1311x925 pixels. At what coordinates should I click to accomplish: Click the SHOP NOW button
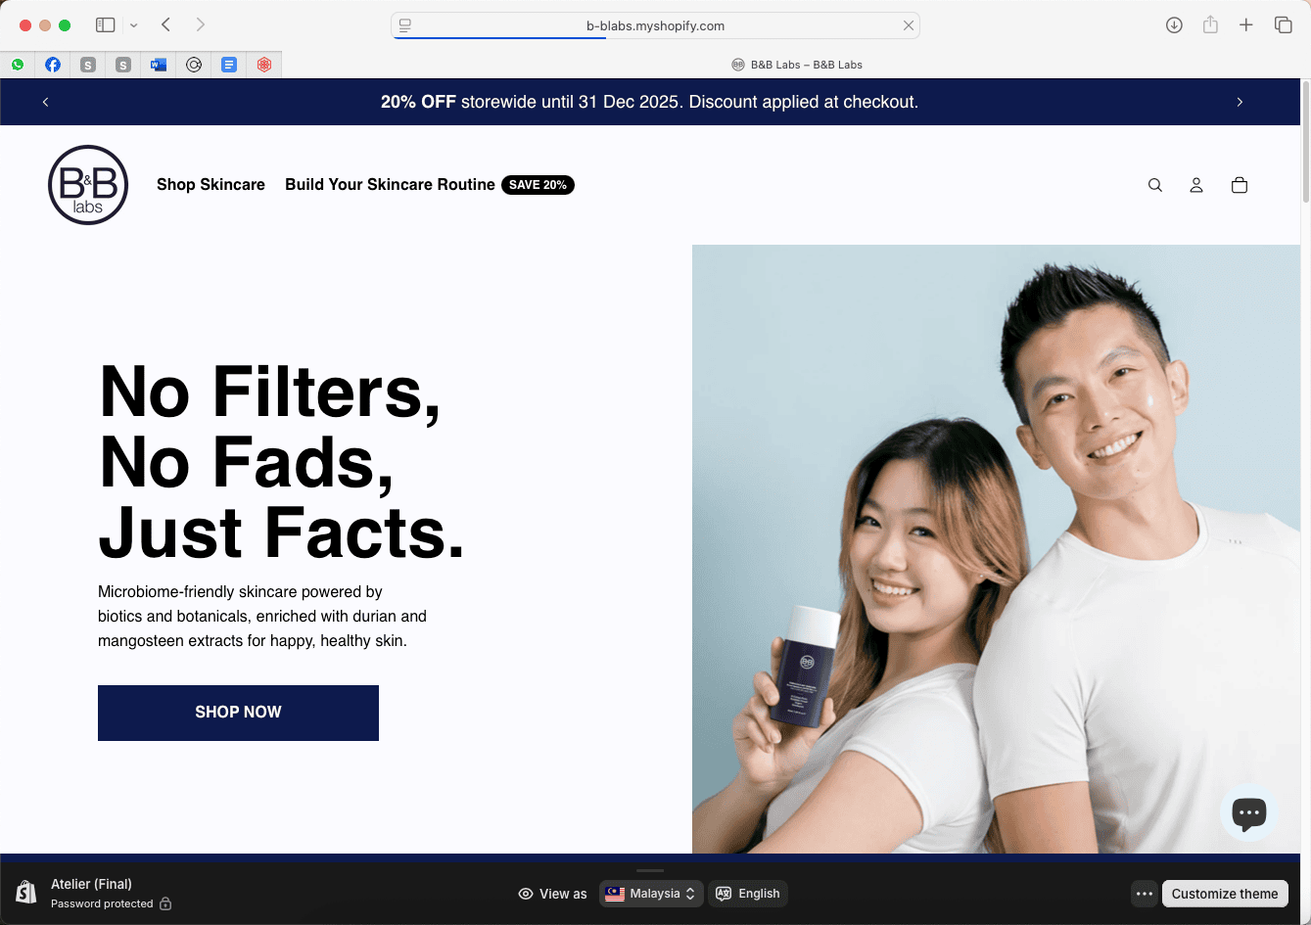coord(238,713)
